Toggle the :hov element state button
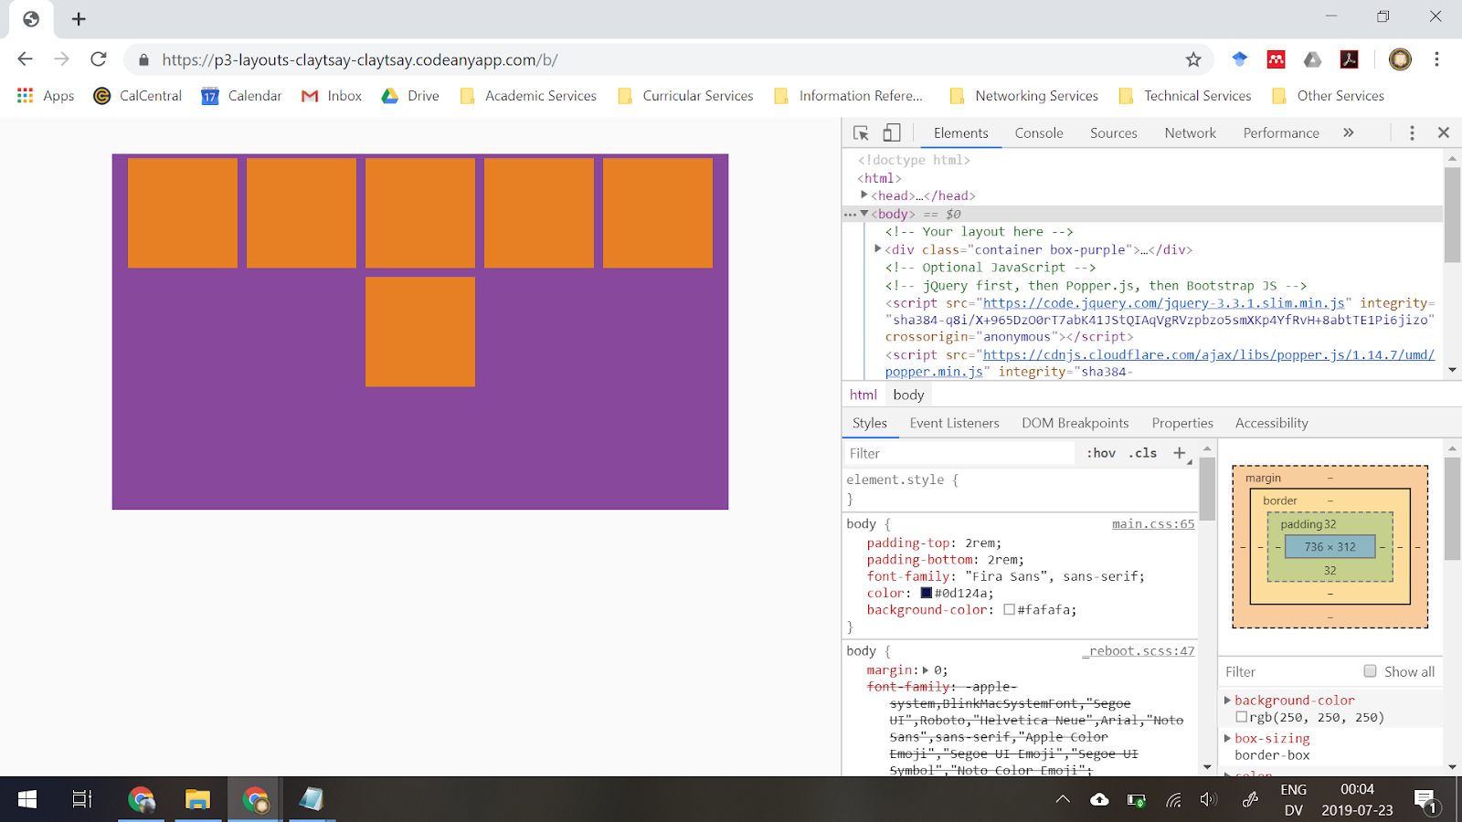Image resolution: width=1462 pixels, height=822 pixels. tap(1101, 453)
